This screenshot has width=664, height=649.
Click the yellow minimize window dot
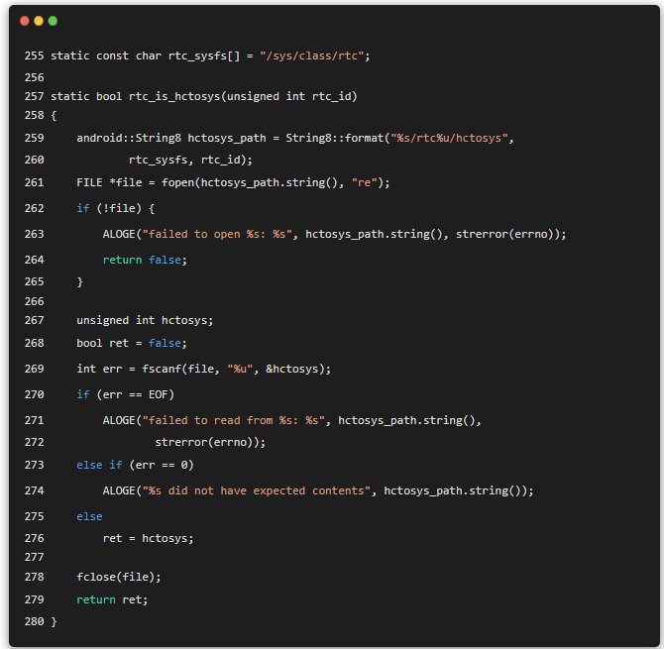click(x=39, y=21)
